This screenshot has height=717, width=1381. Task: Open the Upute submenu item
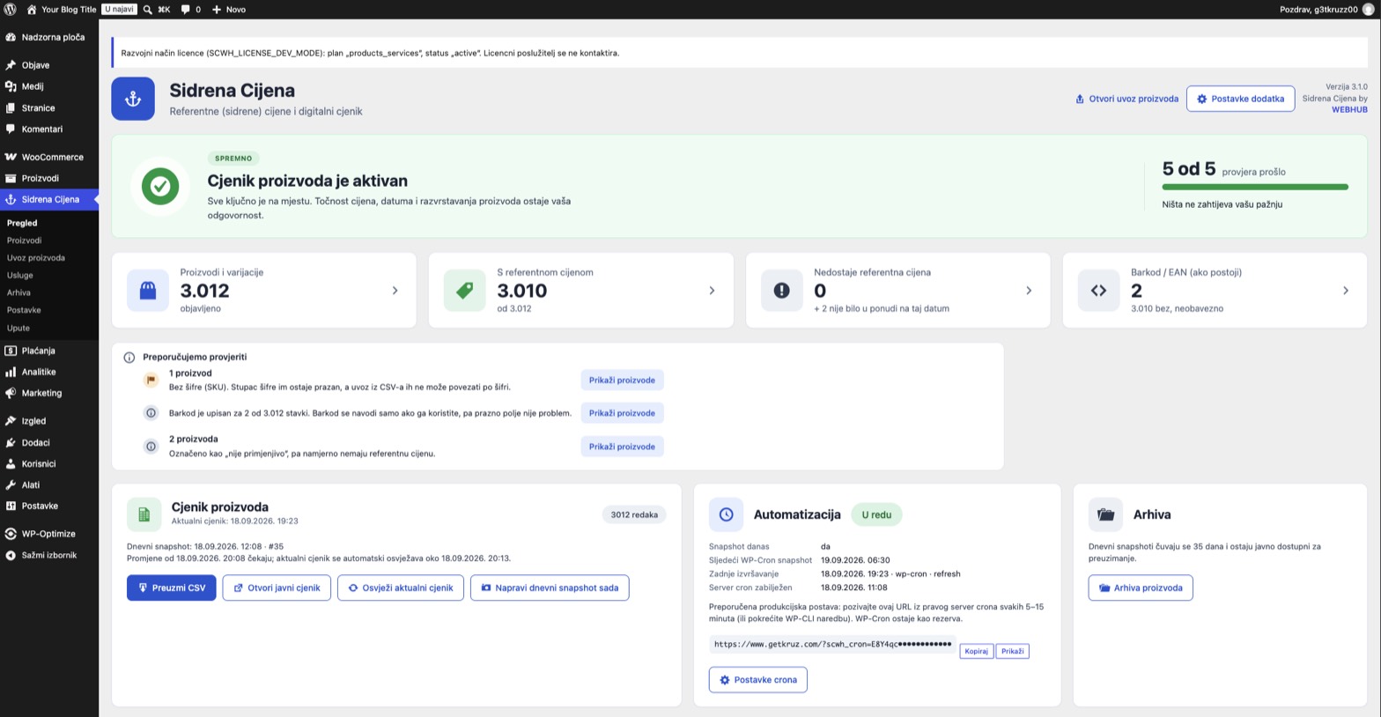(x=18, y=328)
